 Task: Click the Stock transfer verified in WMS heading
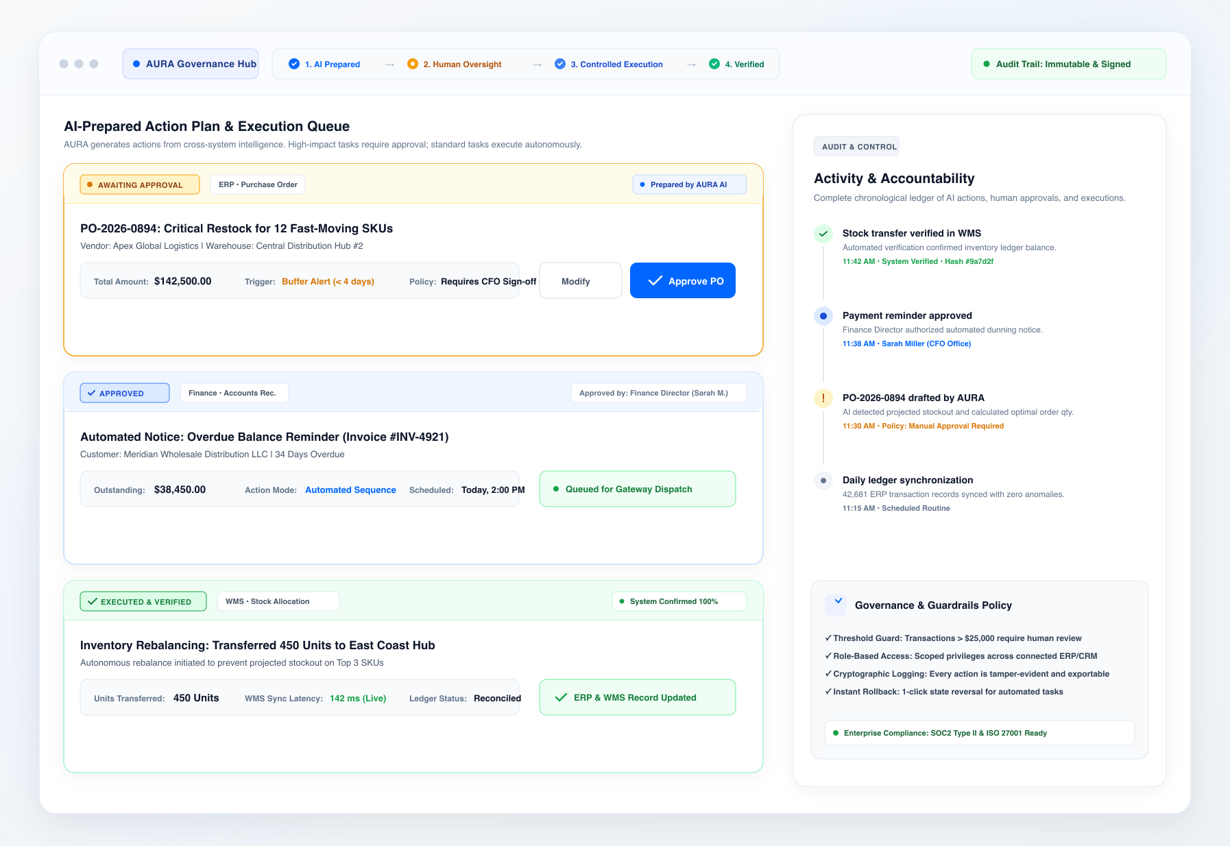(912, 233)
